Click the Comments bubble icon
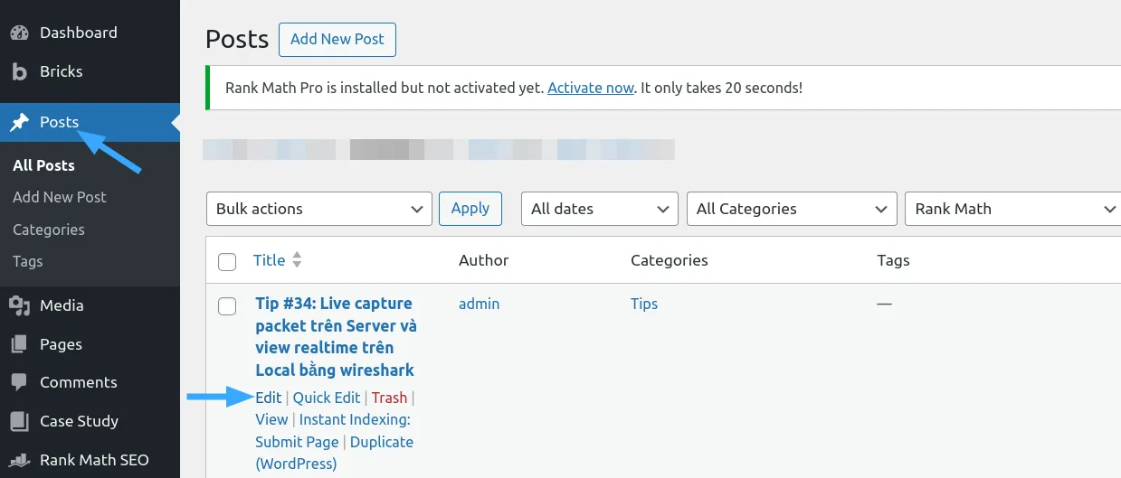The image size is (1121, 478). point(19,382)
